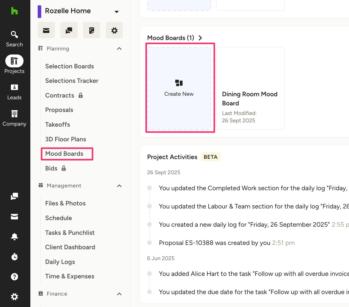
Task: Open the project notes icon
Action: (x=92, y=30)
